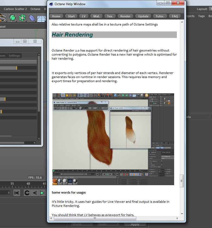
Task: Click the Tutor. button in help window
Action: click(x=160, y=16)
